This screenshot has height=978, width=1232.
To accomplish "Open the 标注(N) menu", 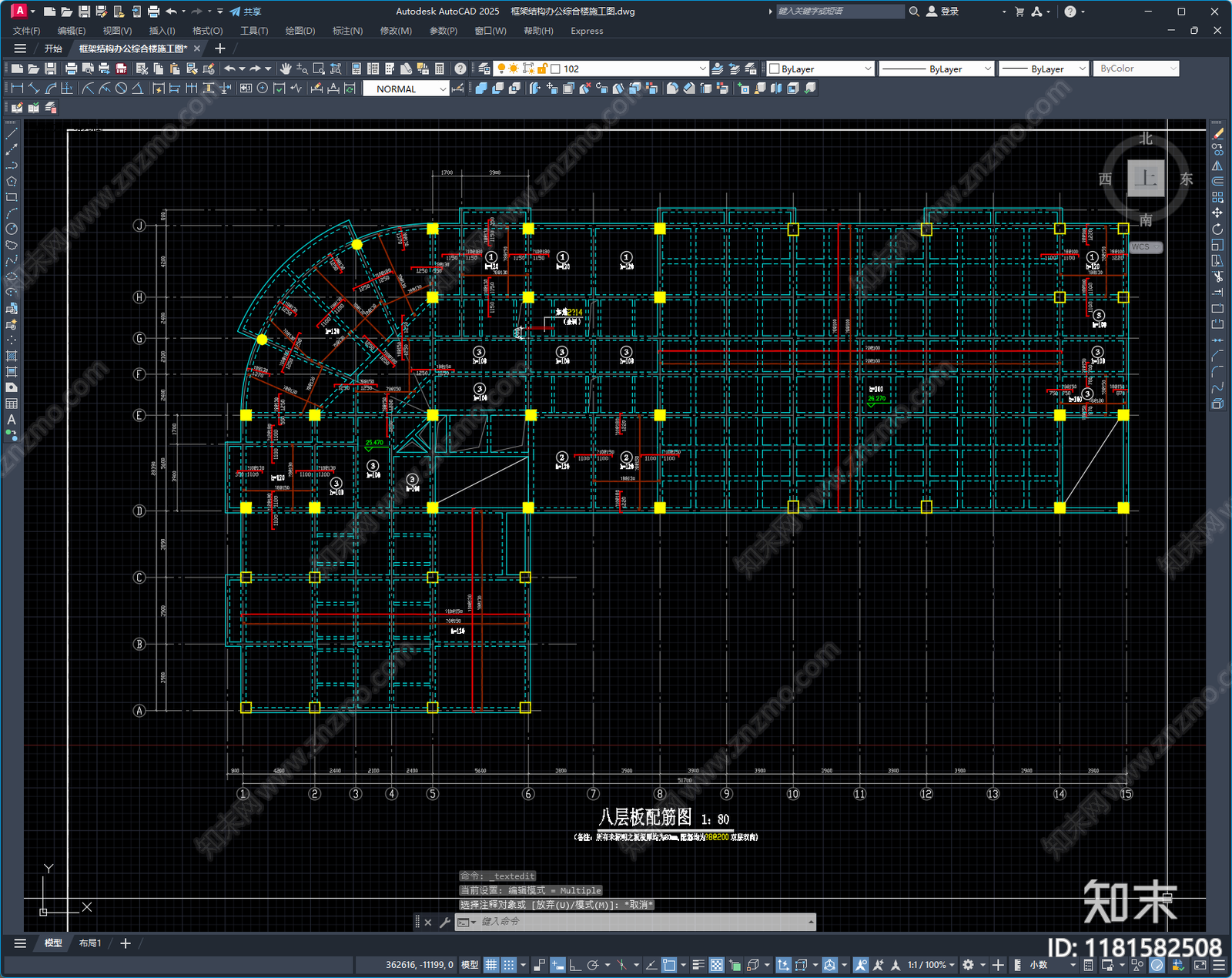I will click(x=347, y=31).
